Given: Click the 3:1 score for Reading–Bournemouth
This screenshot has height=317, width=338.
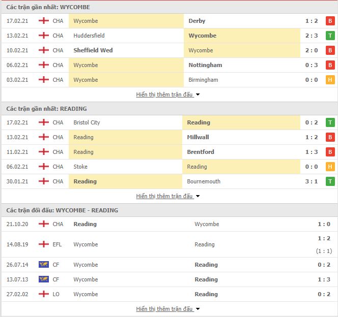Looking at the screenshot, I should (x=311, y=181).
